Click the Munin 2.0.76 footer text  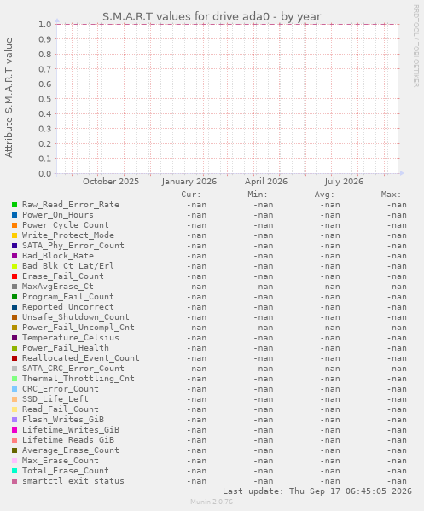(x=212, y=502)
